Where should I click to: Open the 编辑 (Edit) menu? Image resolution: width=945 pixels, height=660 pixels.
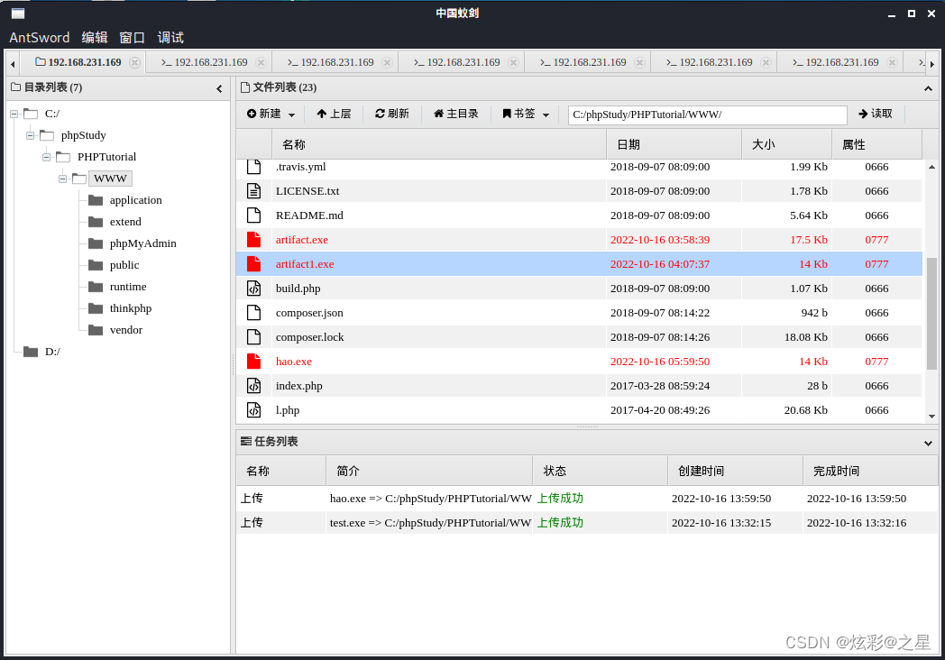point(95,37)
